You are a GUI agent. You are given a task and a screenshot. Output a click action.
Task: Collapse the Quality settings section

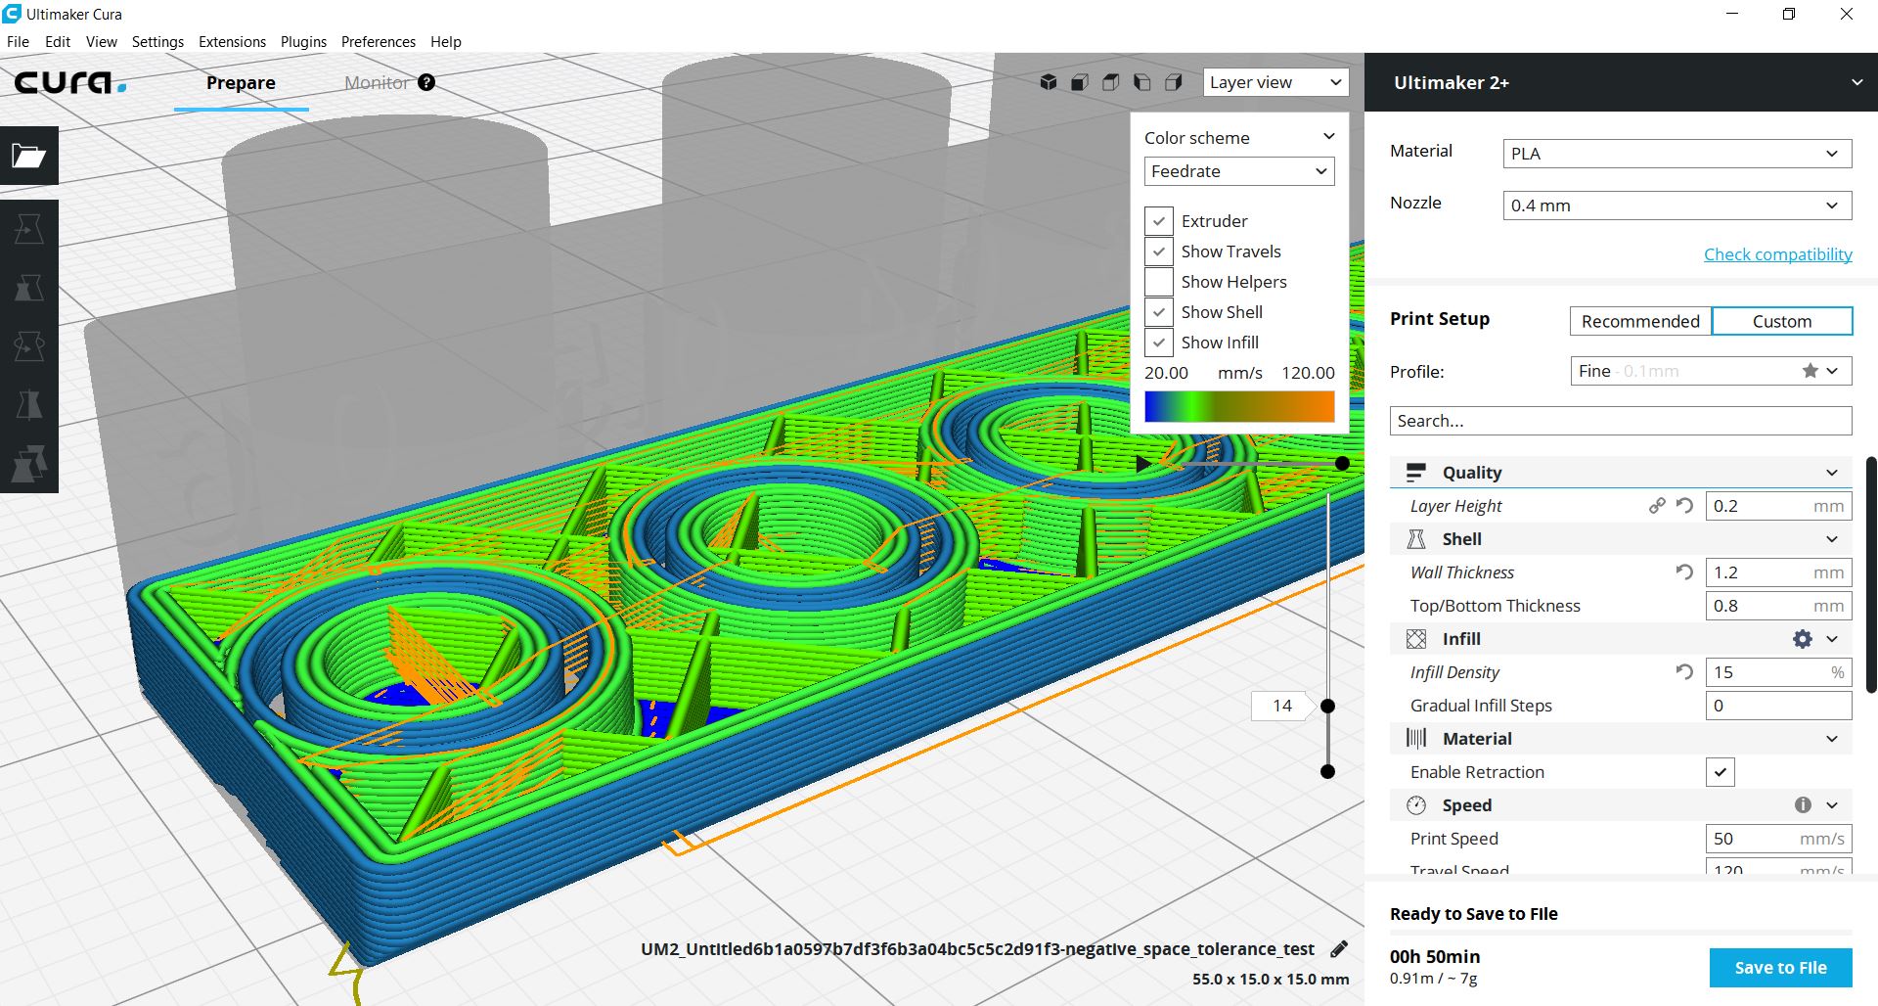click(x=1832, y=473)
